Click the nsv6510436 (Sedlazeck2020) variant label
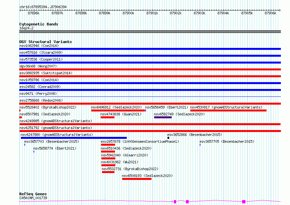The height and width of the screenshot is (205, 290). point(126,148)
